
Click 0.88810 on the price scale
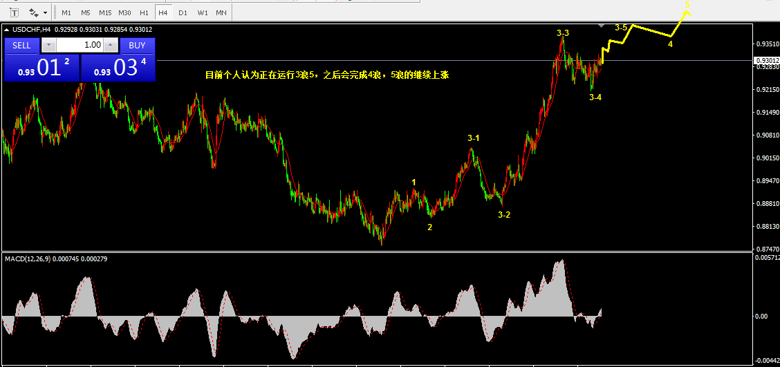click(x=767, y=204)
